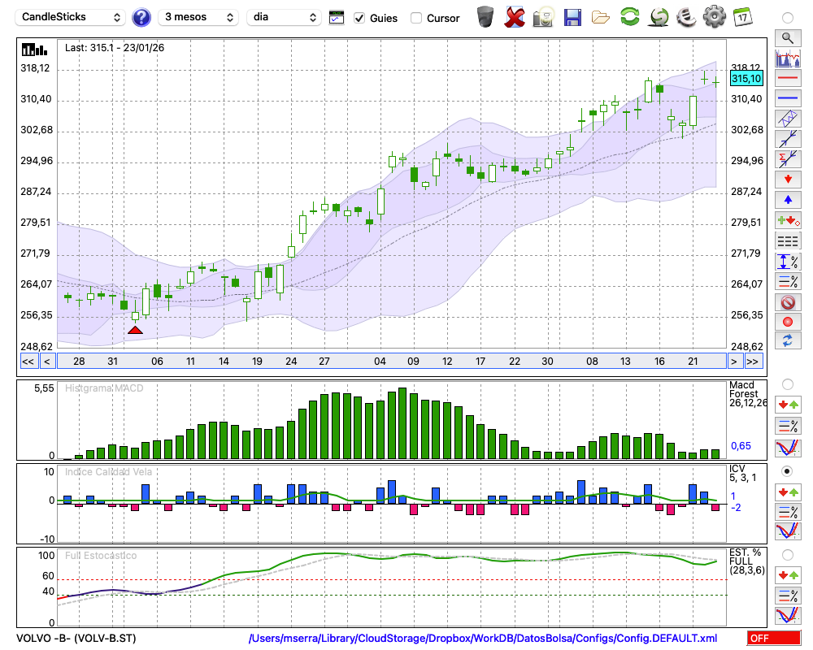The image size is (813, 650).
Task: Open the dia interval dropdown
Action: (284, 17)
